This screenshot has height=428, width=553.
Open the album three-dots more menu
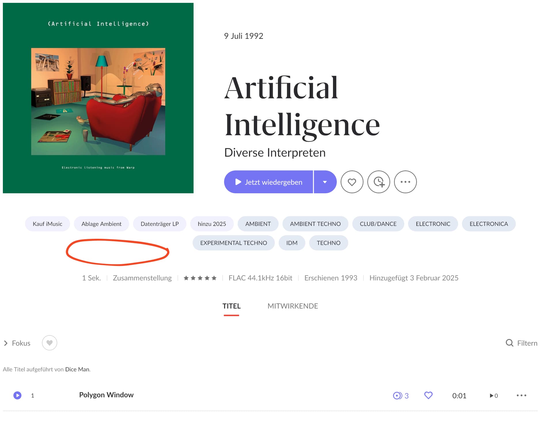click(405, 182)
